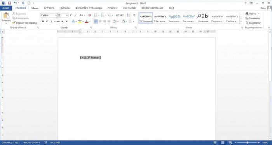Toggle bold (Ж) formatting
The width and height of the screenshot is (272, 145).
click(x=43, y=21)
